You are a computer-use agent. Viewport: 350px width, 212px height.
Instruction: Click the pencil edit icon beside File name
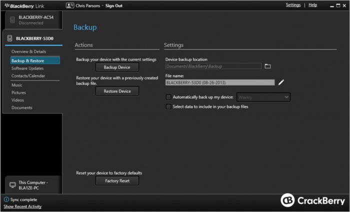[x=281, y=82]
